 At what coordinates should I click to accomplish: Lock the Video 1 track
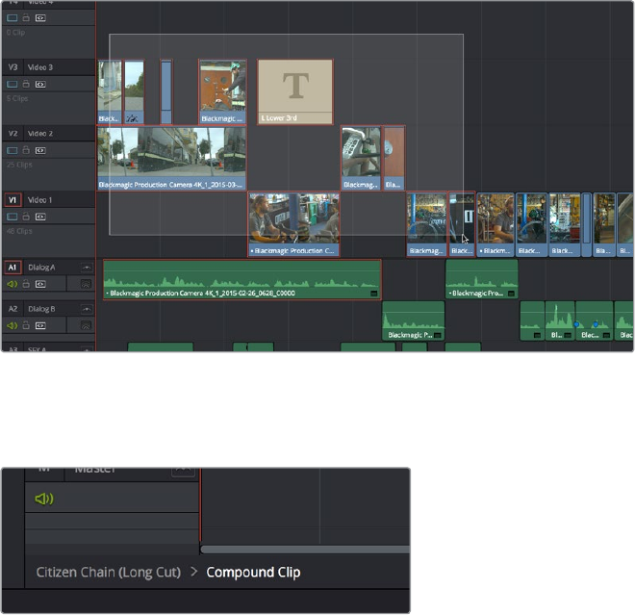pyautogui.click(x=26, y=217)
